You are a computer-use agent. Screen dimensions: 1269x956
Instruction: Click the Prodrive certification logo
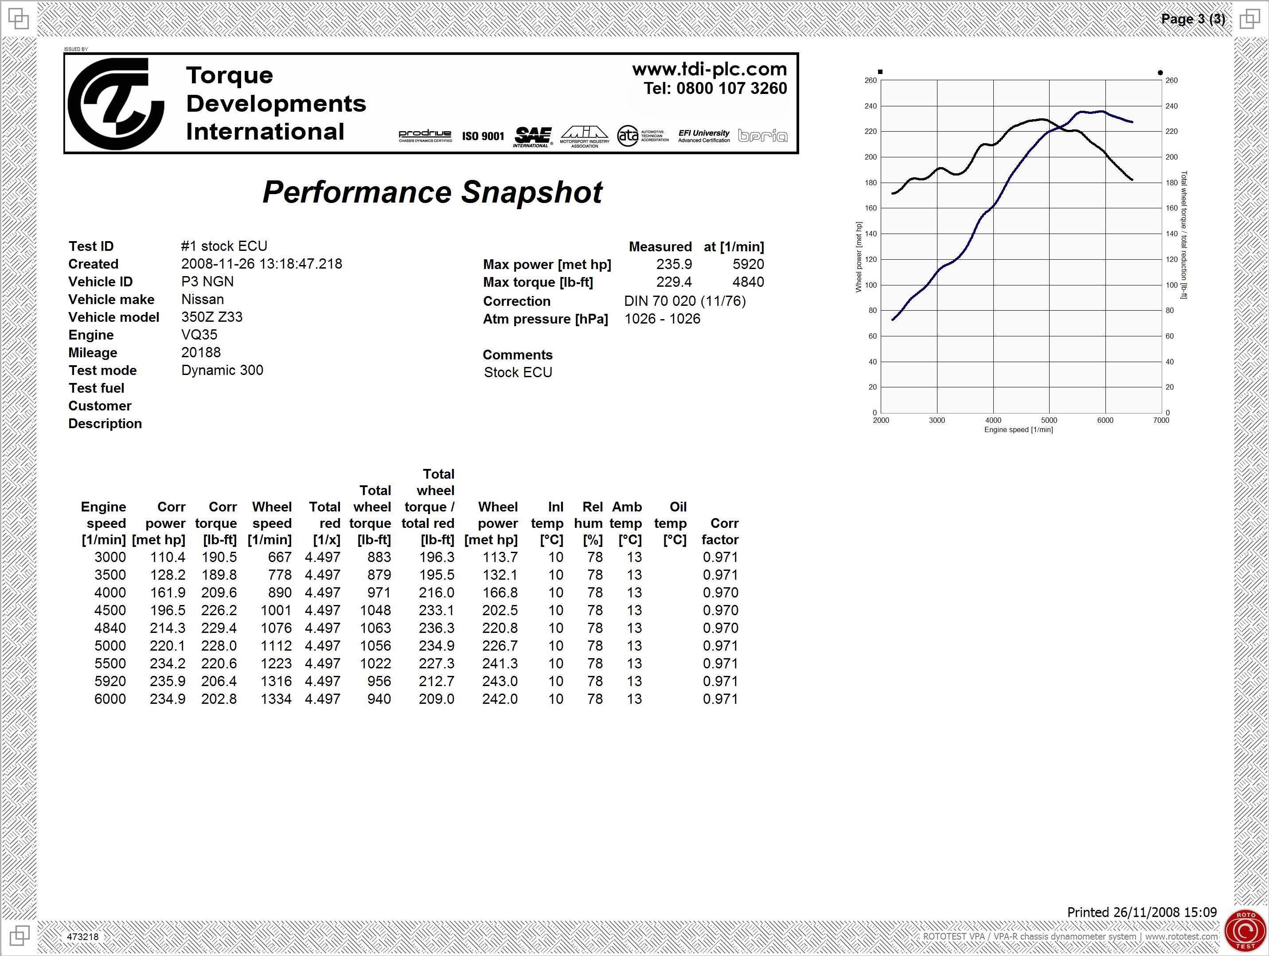coord(425,136)
